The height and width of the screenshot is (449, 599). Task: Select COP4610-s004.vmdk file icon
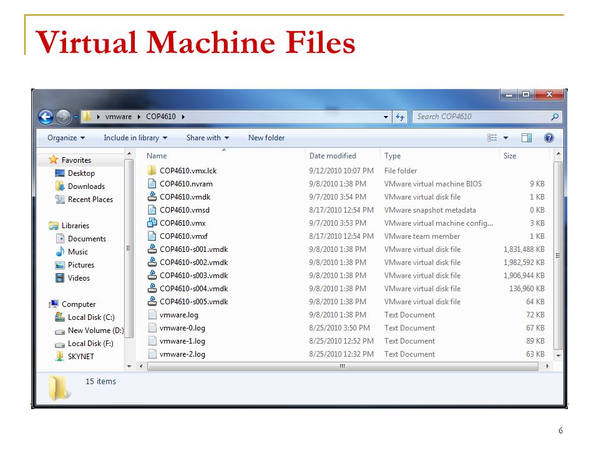(x=152, y=288)
